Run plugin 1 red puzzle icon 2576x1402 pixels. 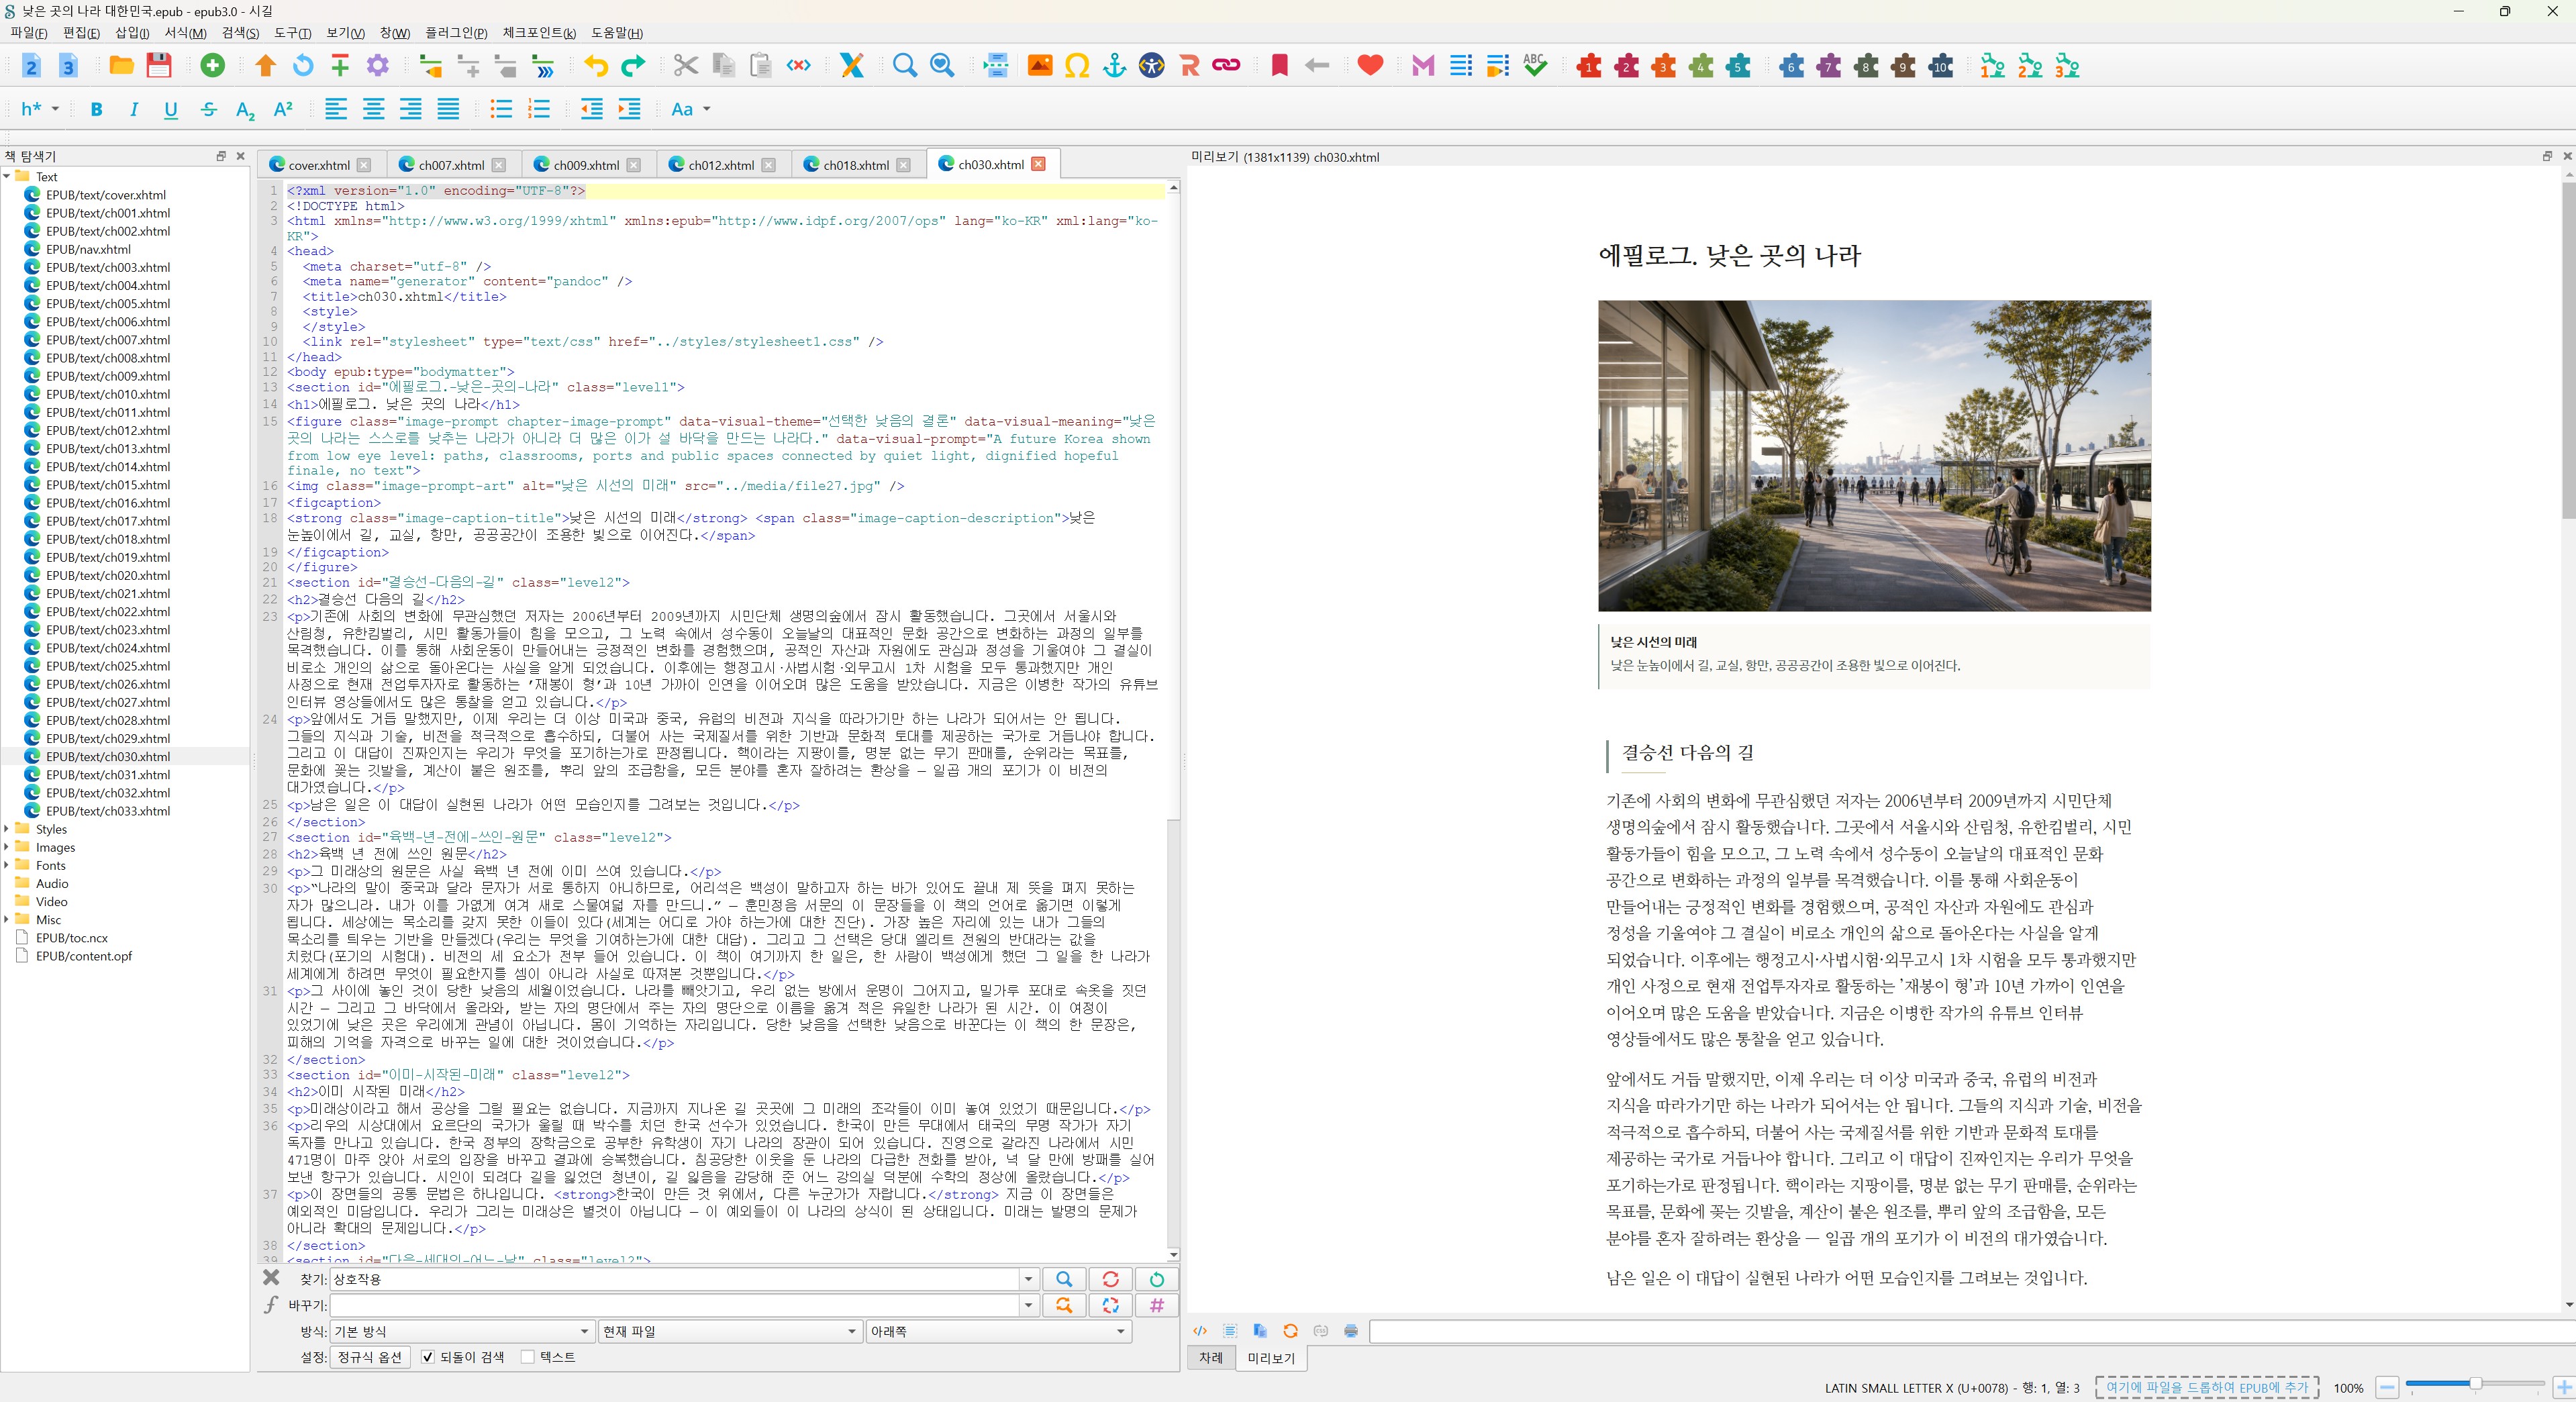[x=1589, y=66]
